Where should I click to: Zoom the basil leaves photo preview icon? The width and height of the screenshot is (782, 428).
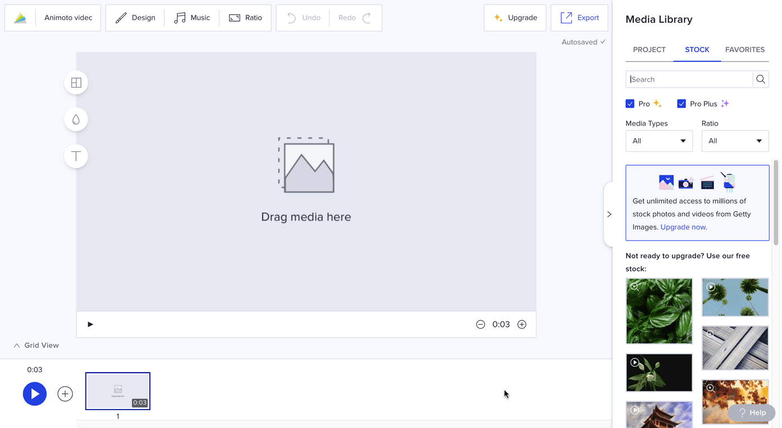point(635,287)
